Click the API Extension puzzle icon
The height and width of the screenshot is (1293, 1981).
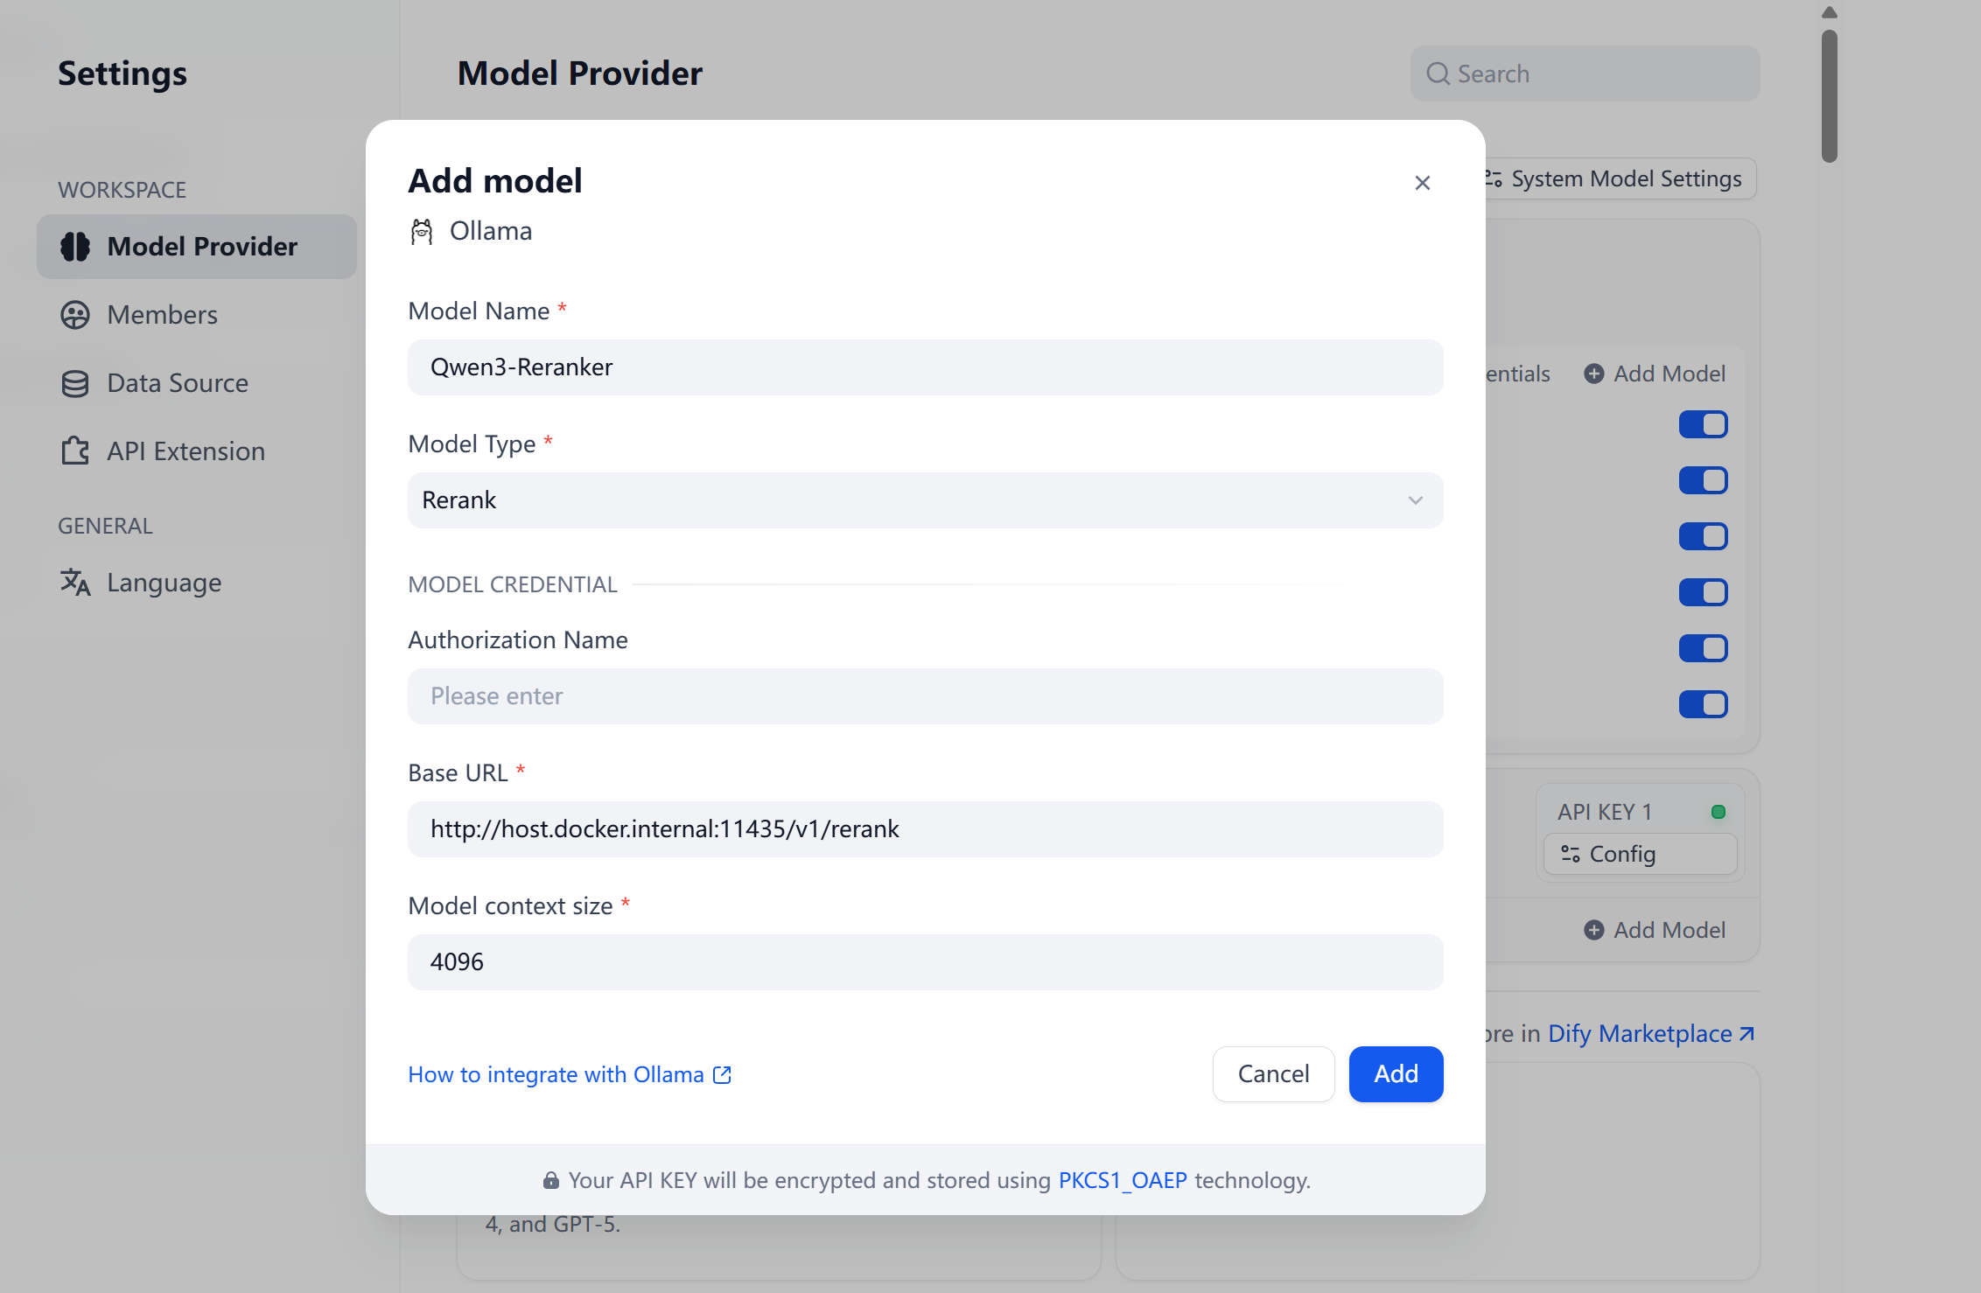(x=75, y=451)
